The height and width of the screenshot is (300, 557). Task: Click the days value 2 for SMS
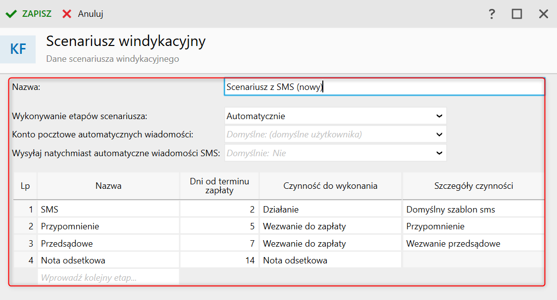point(219,209)
